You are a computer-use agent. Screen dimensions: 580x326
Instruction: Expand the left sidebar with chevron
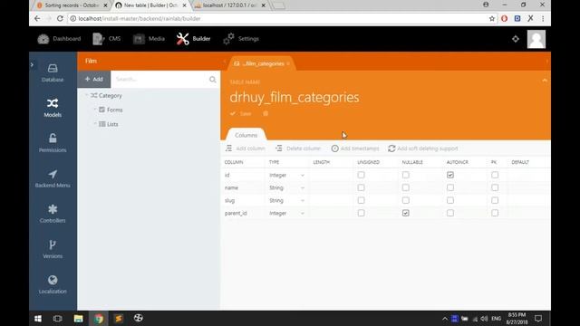pyautogui.click(x=33, y=64)
